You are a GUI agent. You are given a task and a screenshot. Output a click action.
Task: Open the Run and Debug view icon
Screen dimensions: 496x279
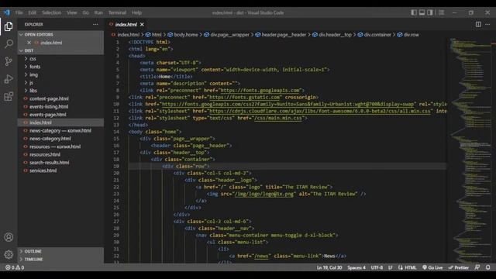click(x=9, y=79)
